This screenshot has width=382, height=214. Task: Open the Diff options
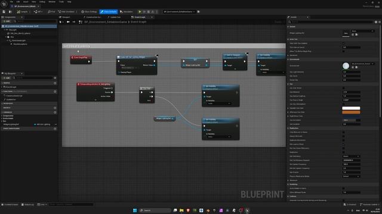tap(38, 12)
